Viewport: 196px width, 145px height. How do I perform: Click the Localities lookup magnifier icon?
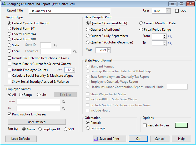tap(75, 52)
